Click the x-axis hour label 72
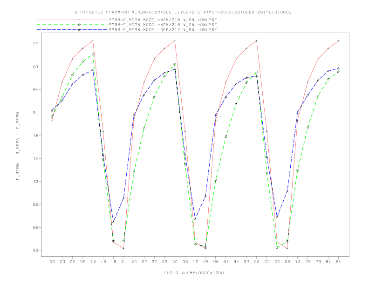The height and width of the screenshot is (285, 369). coord(297,262)
